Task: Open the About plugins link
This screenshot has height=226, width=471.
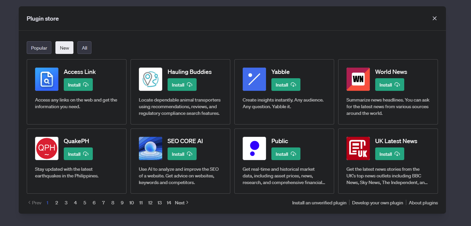Action: [423, 203]
